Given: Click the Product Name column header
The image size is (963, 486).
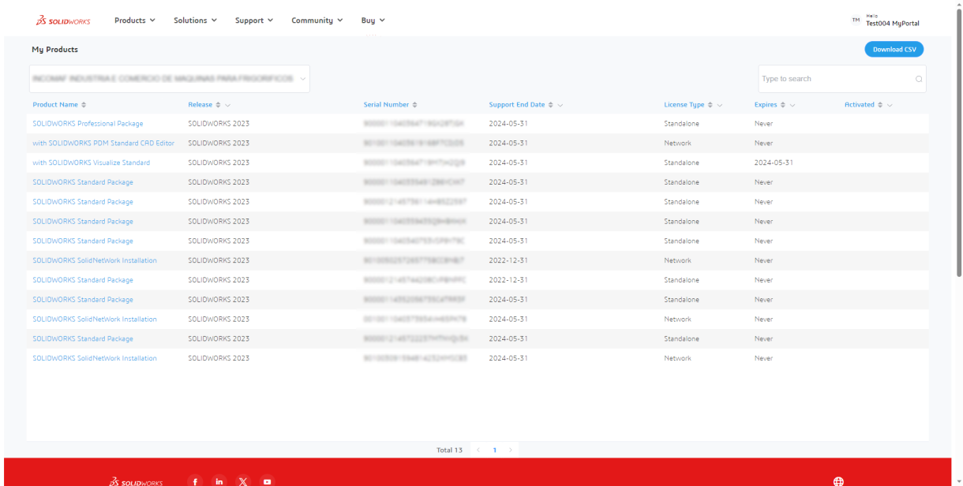Looking at the screenshot, I should click(x=55, y=105).
